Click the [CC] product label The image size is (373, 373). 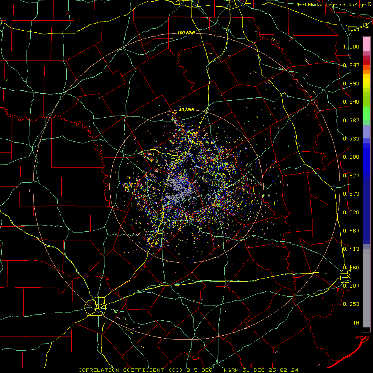(x=354, y=29)
